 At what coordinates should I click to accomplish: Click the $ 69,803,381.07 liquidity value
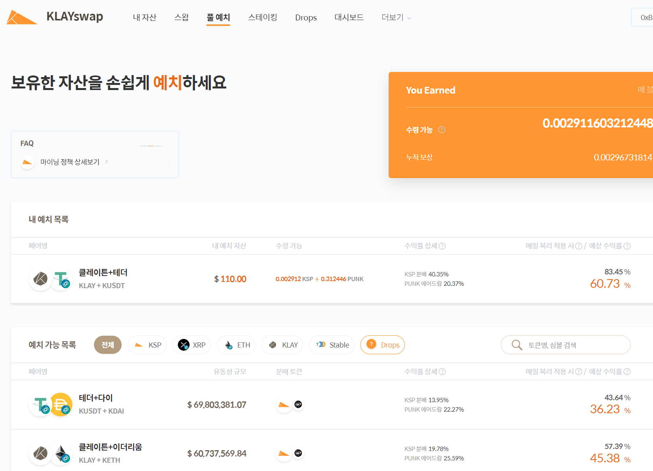217,405
